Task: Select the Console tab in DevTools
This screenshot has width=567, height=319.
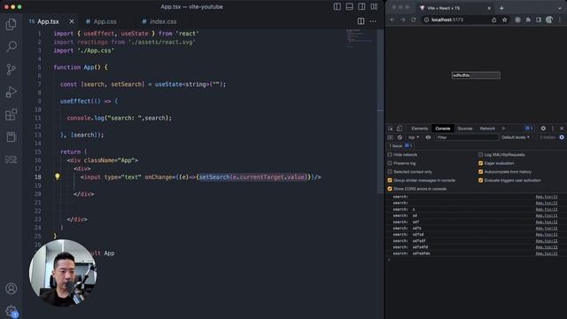Action: 443,128
